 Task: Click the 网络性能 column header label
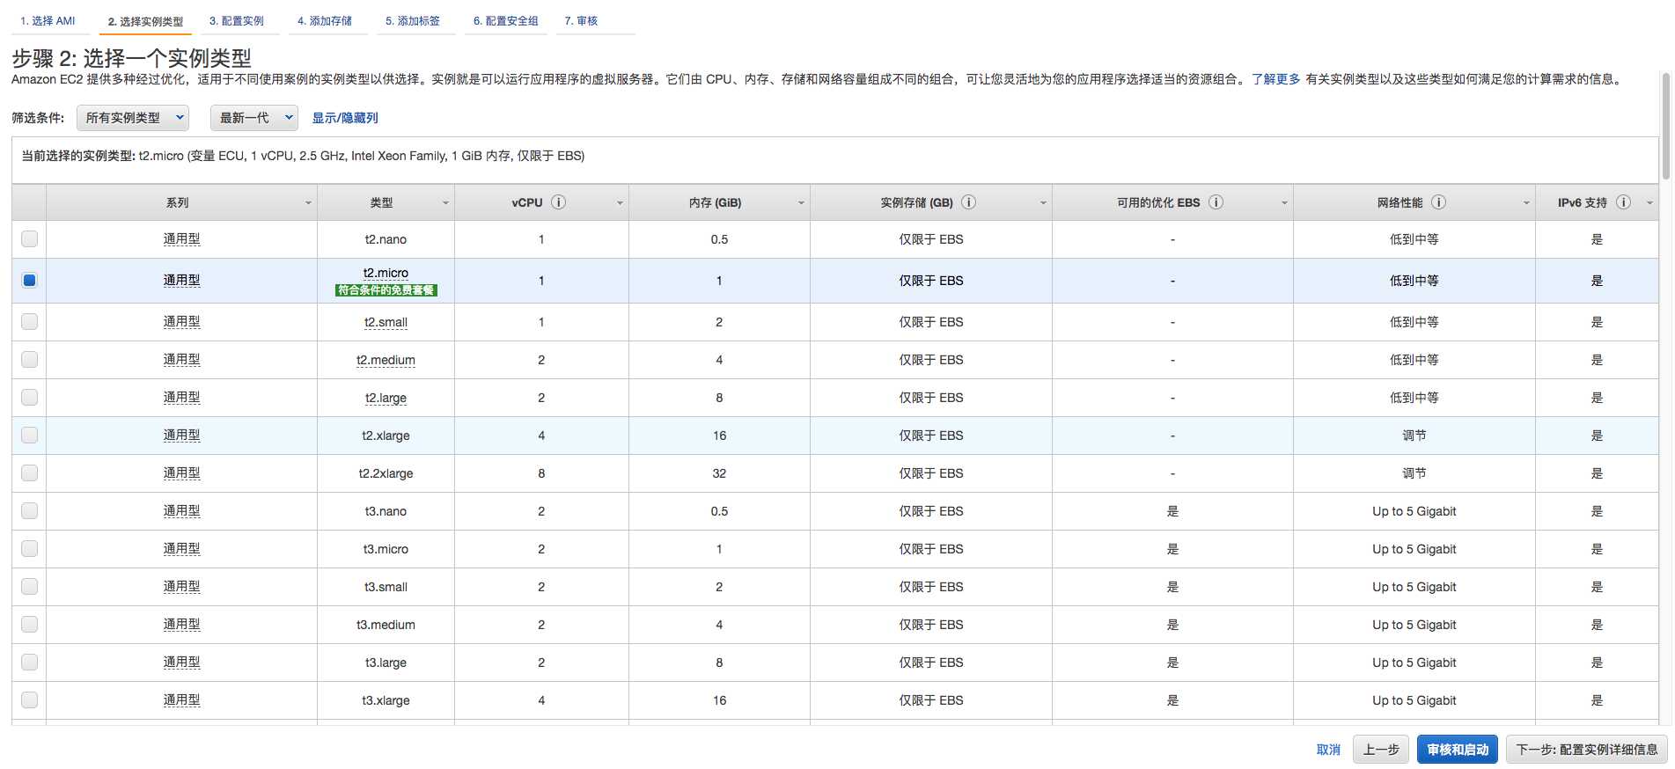[1400, 203]
